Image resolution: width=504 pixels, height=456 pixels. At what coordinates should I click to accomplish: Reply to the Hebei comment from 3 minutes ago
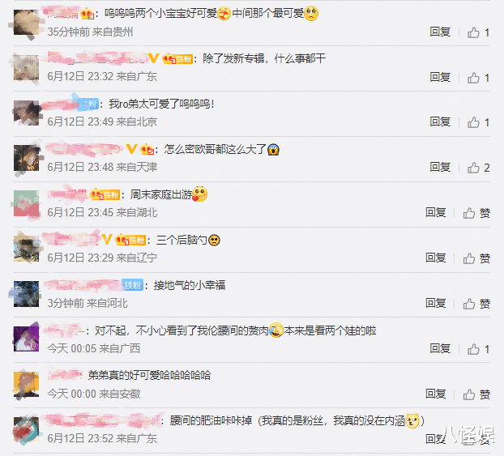tap(436, 303)
